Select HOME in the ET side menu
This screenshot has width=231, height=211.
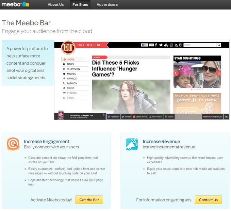click(75, 59)
